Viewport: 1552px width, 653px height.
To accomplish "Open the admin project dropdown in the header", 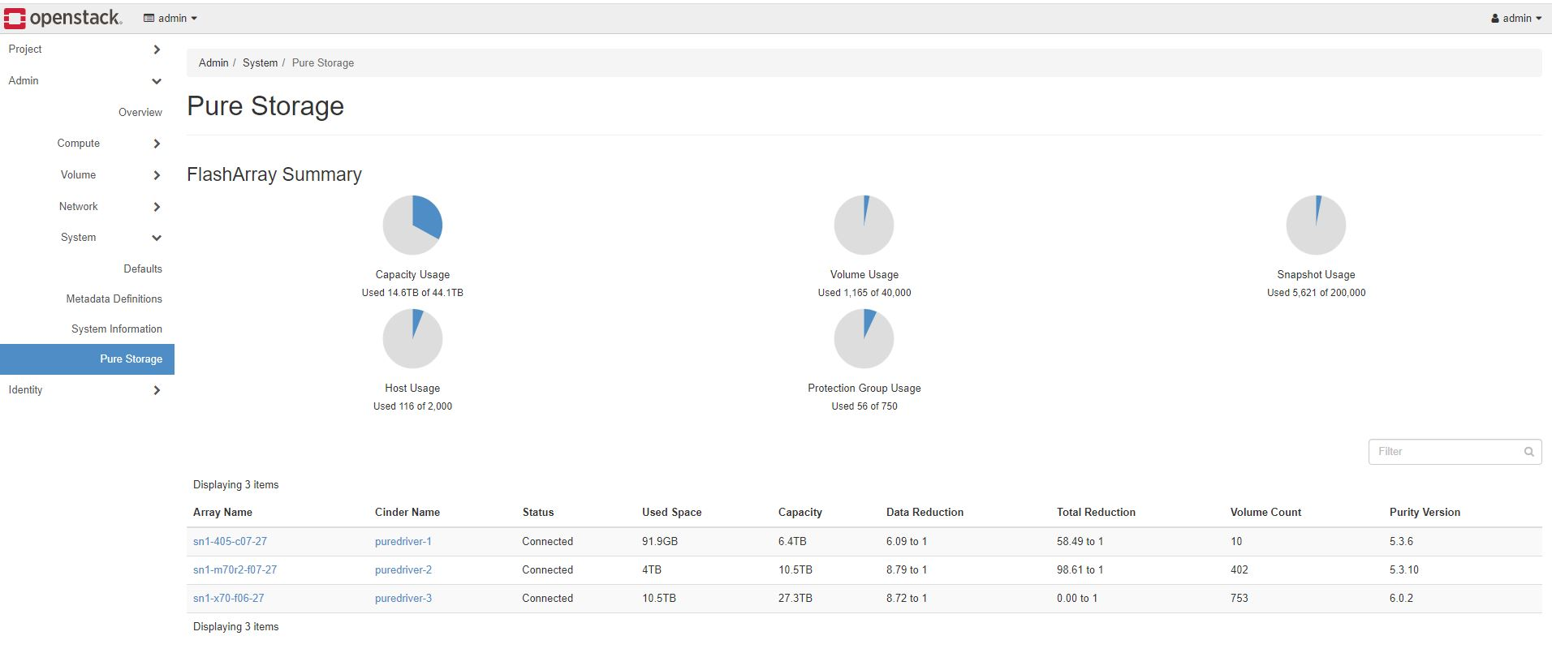I will click(170, 18).
